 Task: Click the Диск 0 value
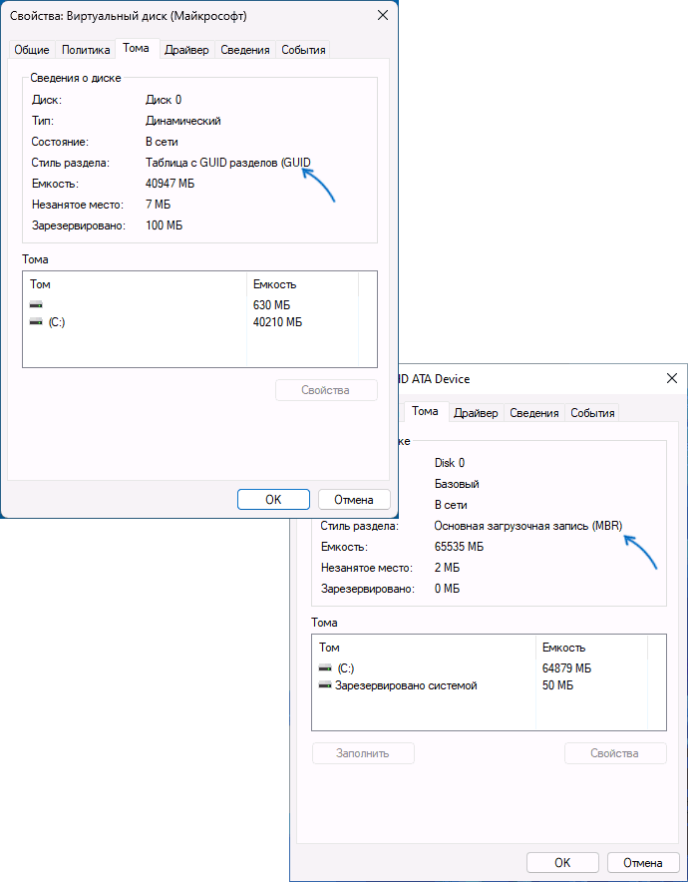[163, 100]
